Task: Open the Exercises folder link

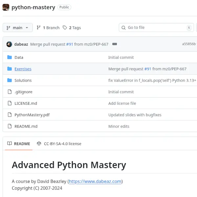Action: [23, 69]
